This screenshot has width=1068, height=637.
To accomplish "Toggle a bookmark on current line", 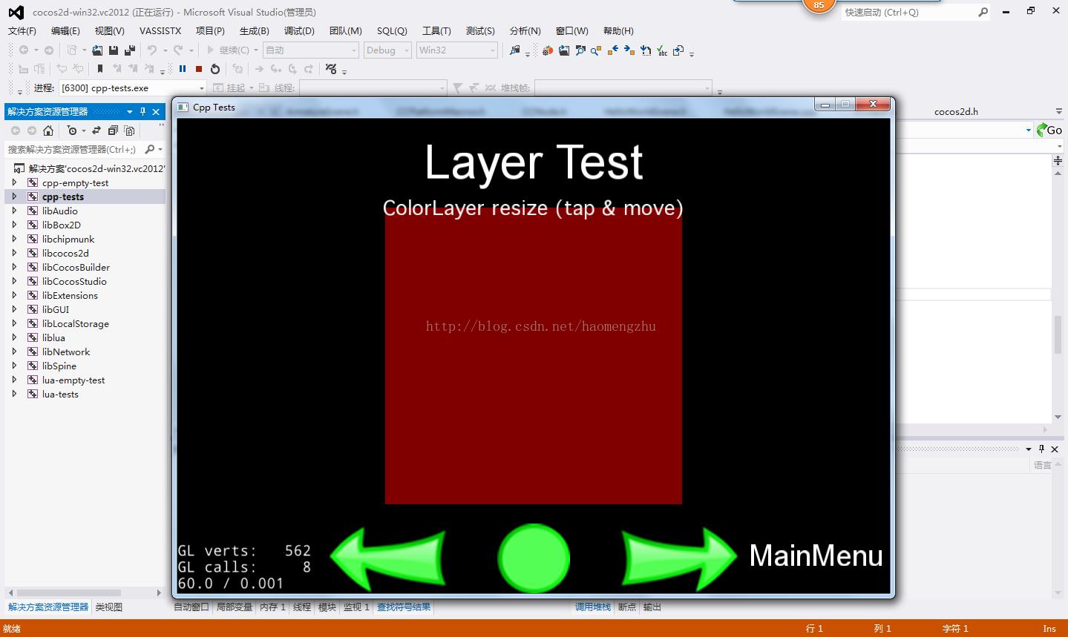I will pos(100,69).
